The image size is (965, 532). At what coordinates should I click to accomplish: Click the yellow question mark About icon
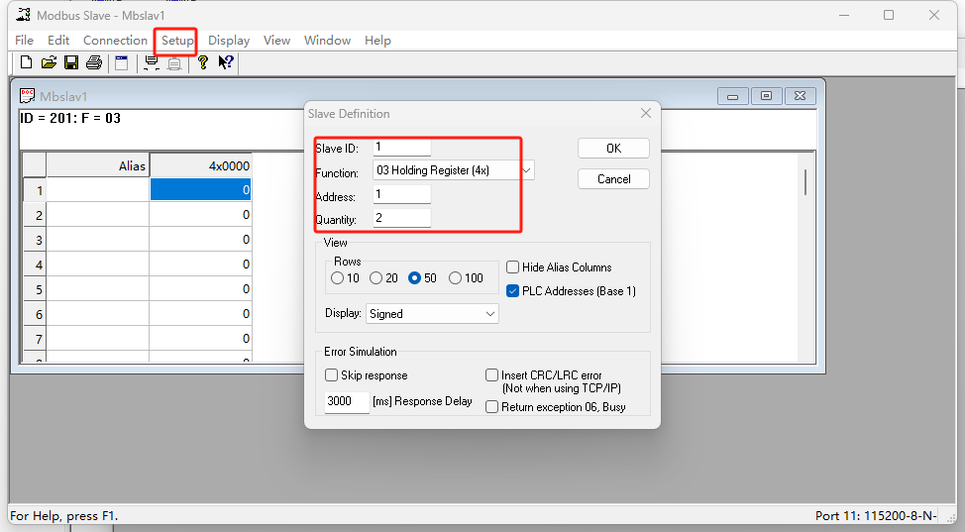coord(203,63)
